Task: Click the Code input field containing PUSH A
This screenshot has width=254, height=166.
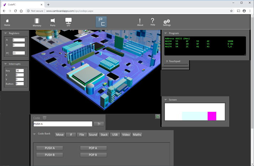Action: tap(63, 124)
